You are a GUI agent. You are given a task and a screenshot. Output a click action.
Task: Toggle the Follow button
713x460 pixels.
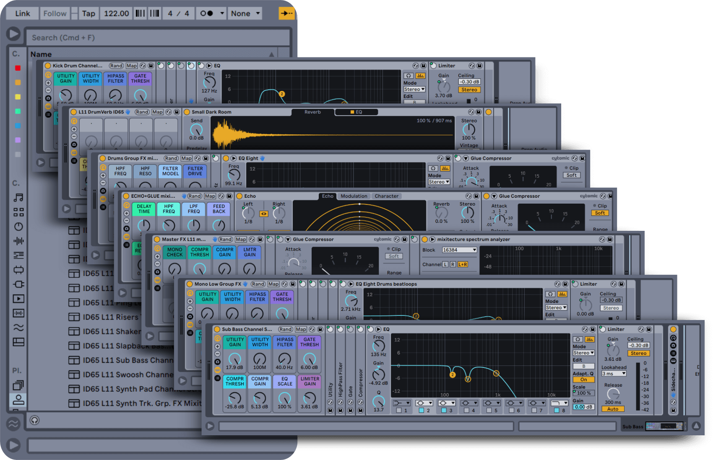tap(55, 13)
